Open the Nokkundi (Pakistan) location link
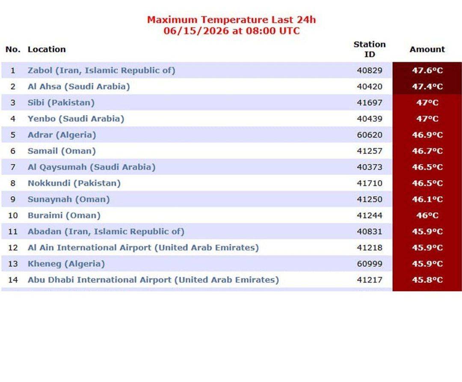The image size is (462, 382). [74, 183]
